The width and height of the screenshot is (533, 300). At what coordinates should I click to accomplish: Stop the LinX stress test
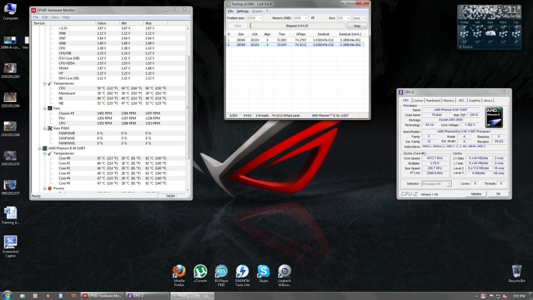click(x=357, y=26)
